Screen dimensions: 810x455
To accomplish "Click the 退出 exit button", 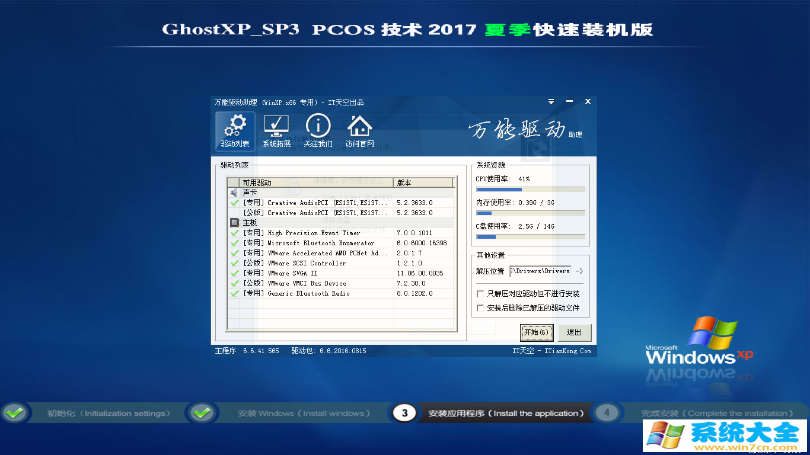I will (x=574, y=332).
